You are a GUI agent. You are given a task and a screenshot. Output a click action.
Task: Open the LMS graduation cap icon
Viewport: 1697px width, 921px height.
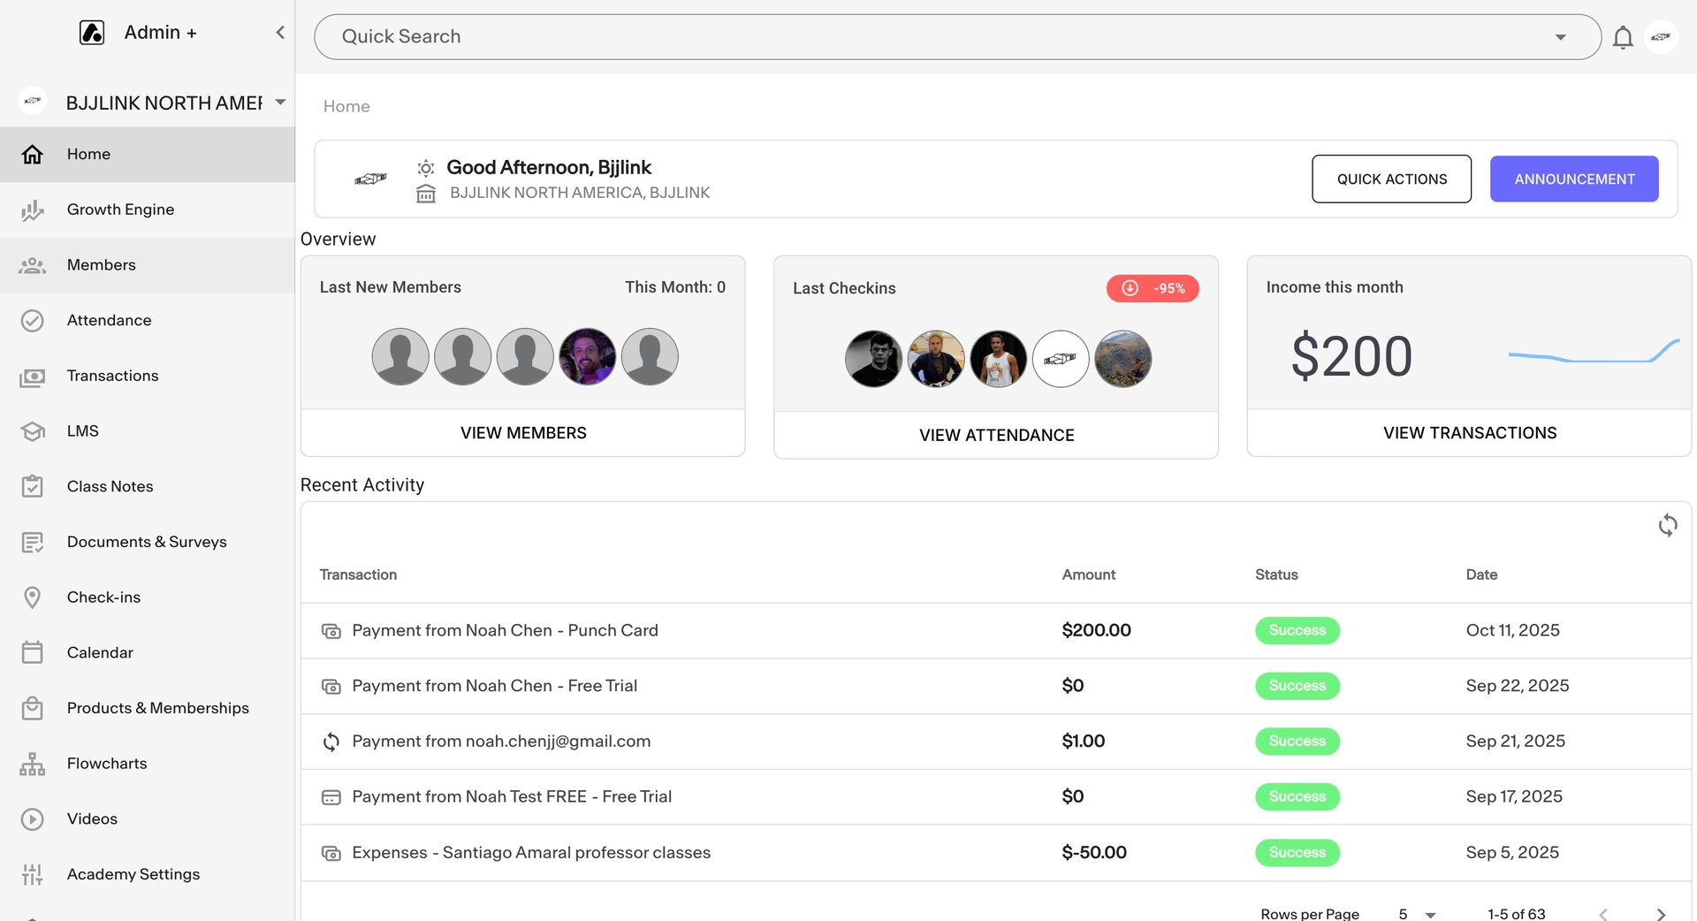point(33,431)
